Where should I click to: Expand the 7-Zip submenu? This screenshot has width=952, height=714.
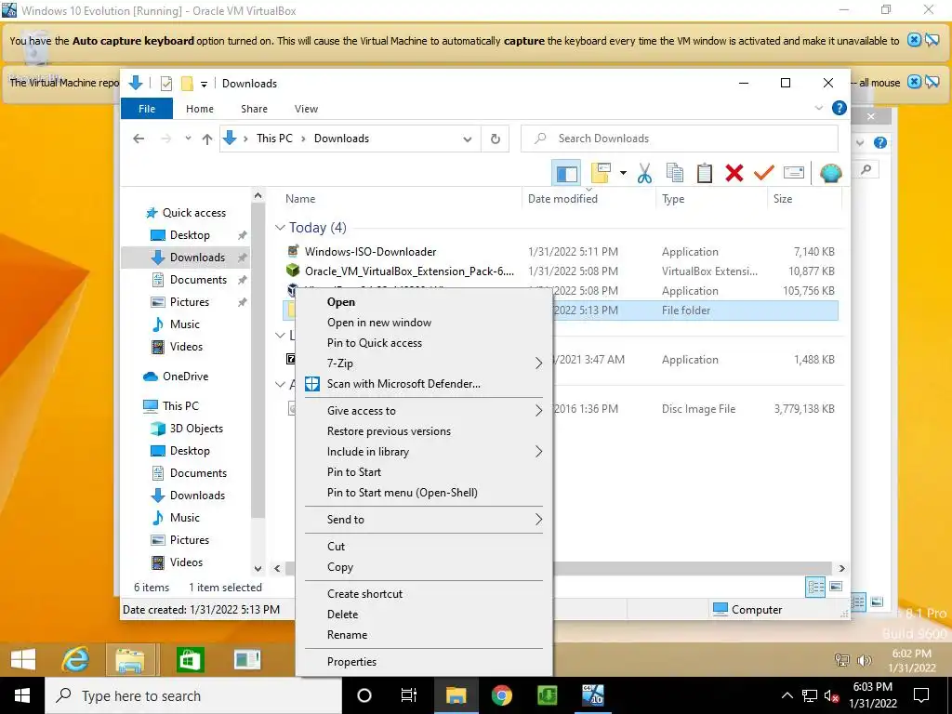(x=538, y=364)
